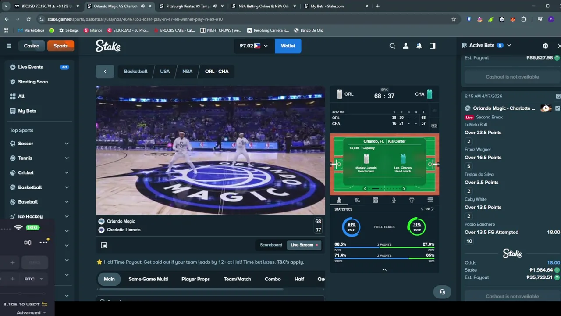The height and width of the screenshot is (316, 561).
Task: Click the Basketball breadcrumb
Action: (135, 72)
